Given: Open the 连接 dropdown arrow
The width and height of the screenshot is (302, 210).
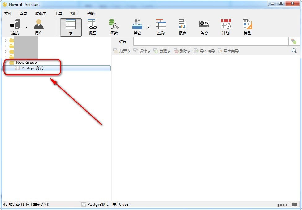Looking at the screenshot, I should (26, 27).
